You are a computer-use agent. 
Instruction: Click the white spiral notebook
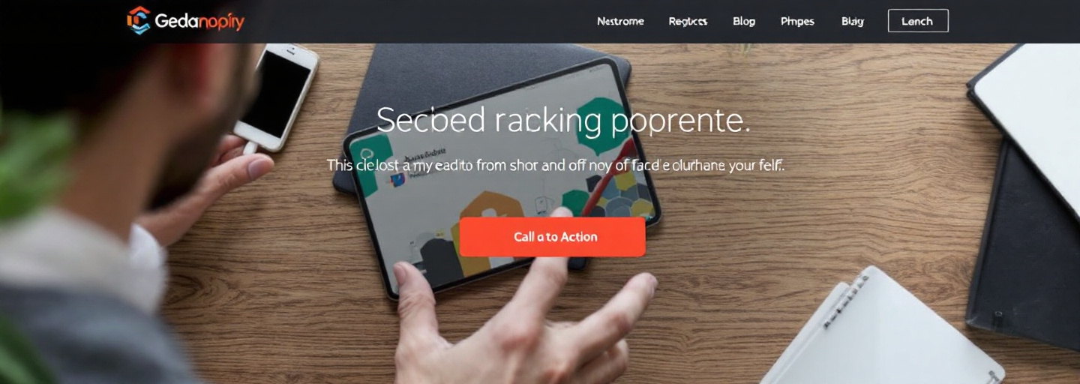click(x=885, y=330)
